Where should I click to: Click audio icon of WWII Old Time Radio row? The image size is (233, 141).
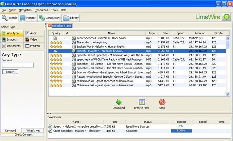coord(74,60)
